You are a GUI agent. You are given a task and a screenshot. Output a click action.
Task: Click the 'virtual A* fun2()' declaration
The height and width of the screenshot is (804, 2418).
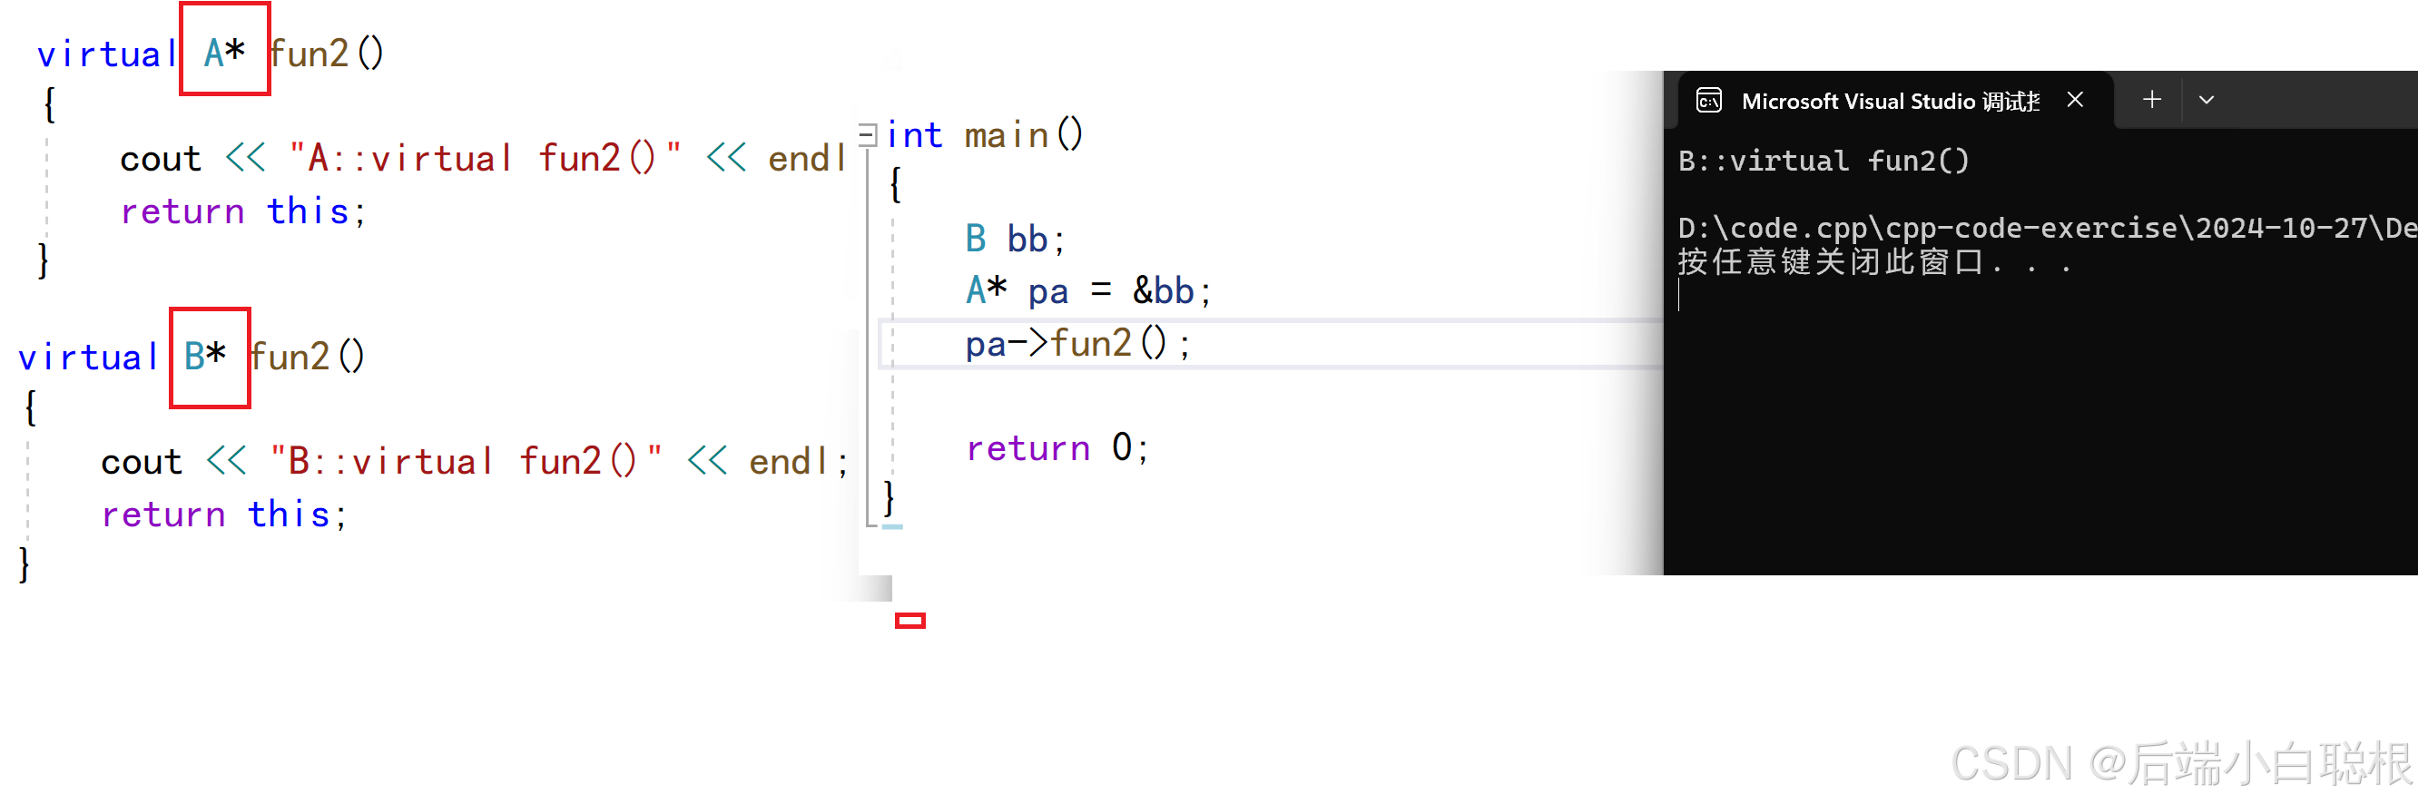click(211, 54)
